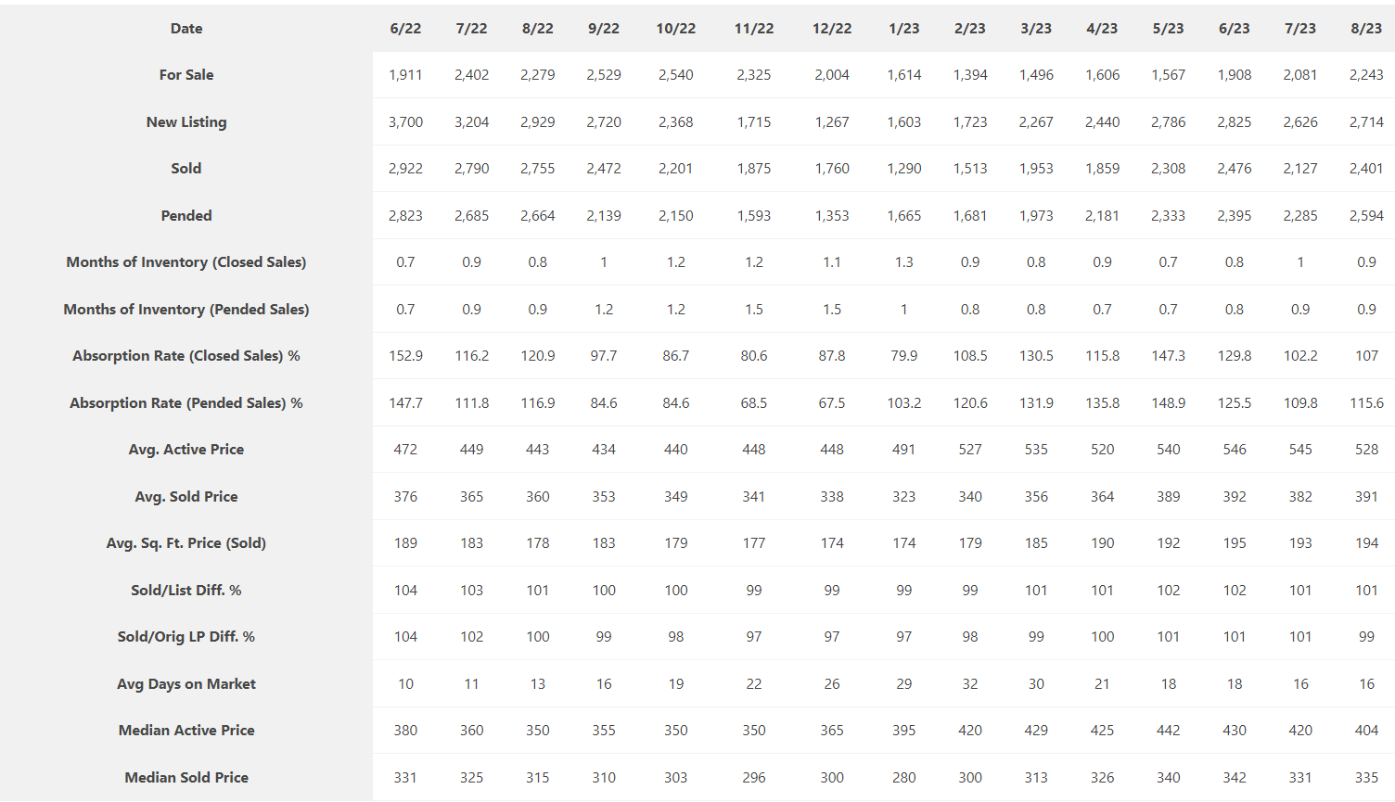
Task: Click the 'Sold/List Diff. %' row label
Action: (186, 591)
